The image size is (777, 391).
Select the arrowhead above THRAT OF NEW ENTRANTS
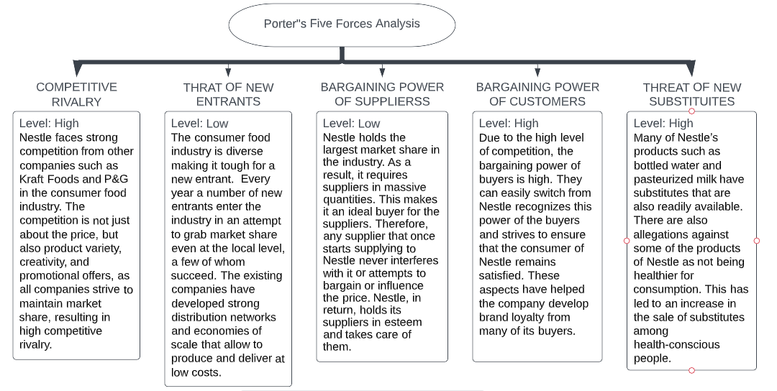click(x=228, y=71)
